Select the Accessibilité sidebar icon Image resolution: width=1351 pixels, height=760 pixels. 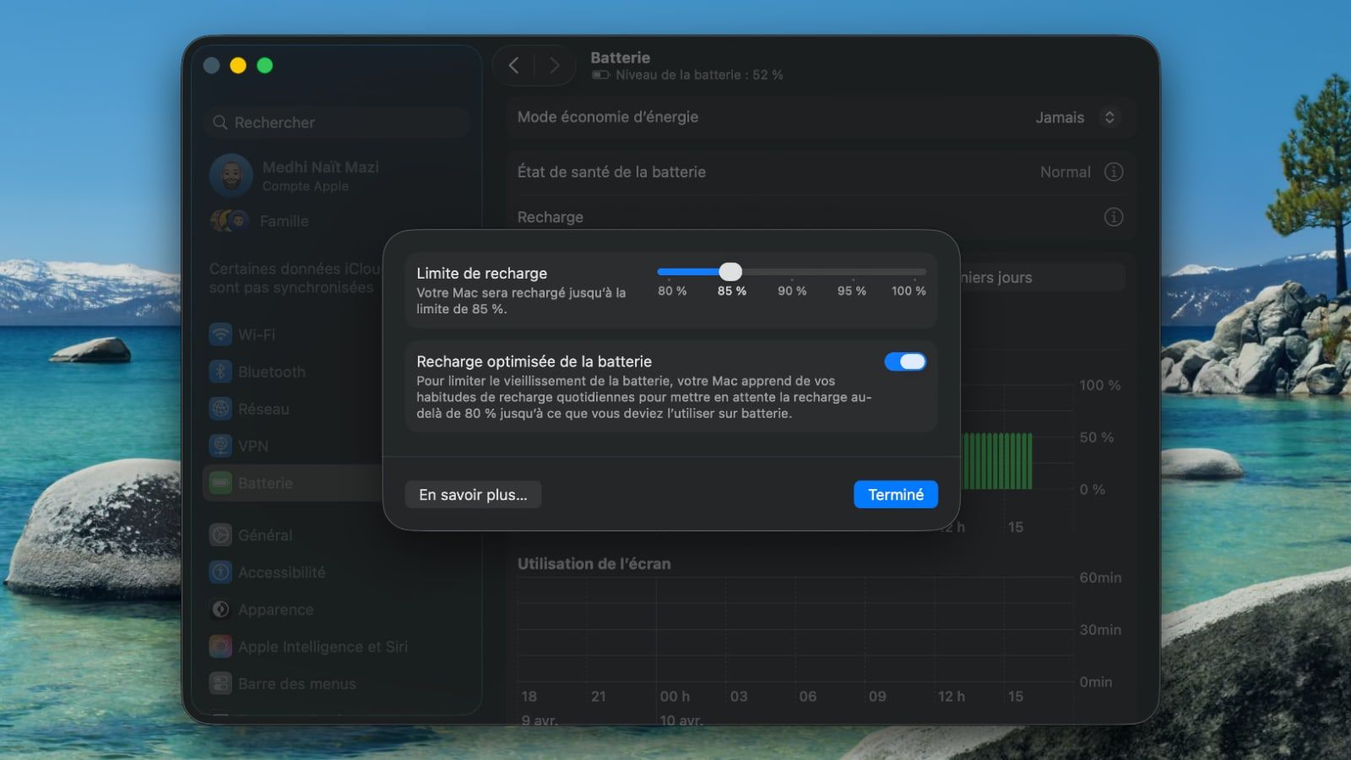point(220,572)
